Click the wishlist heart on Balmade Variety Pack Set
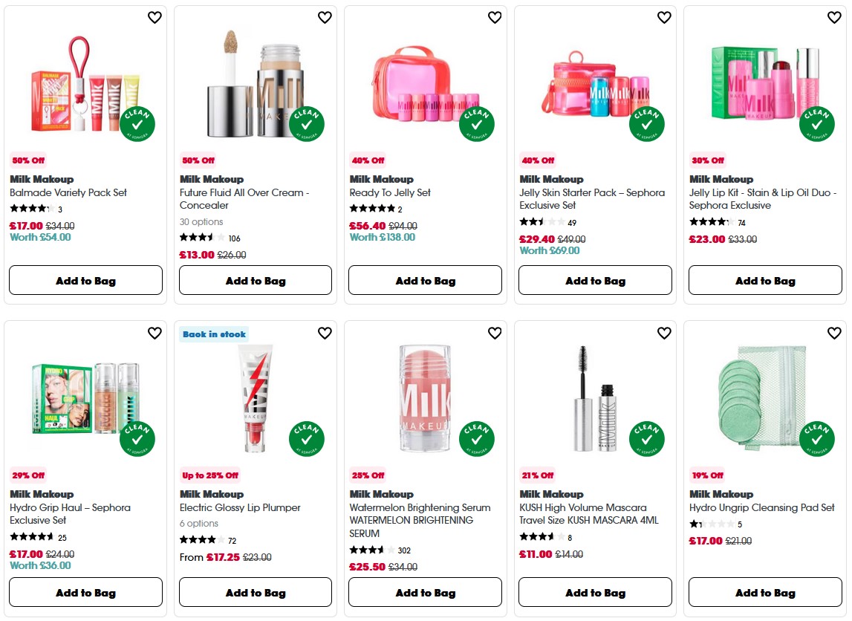 (x=155, y=17)
